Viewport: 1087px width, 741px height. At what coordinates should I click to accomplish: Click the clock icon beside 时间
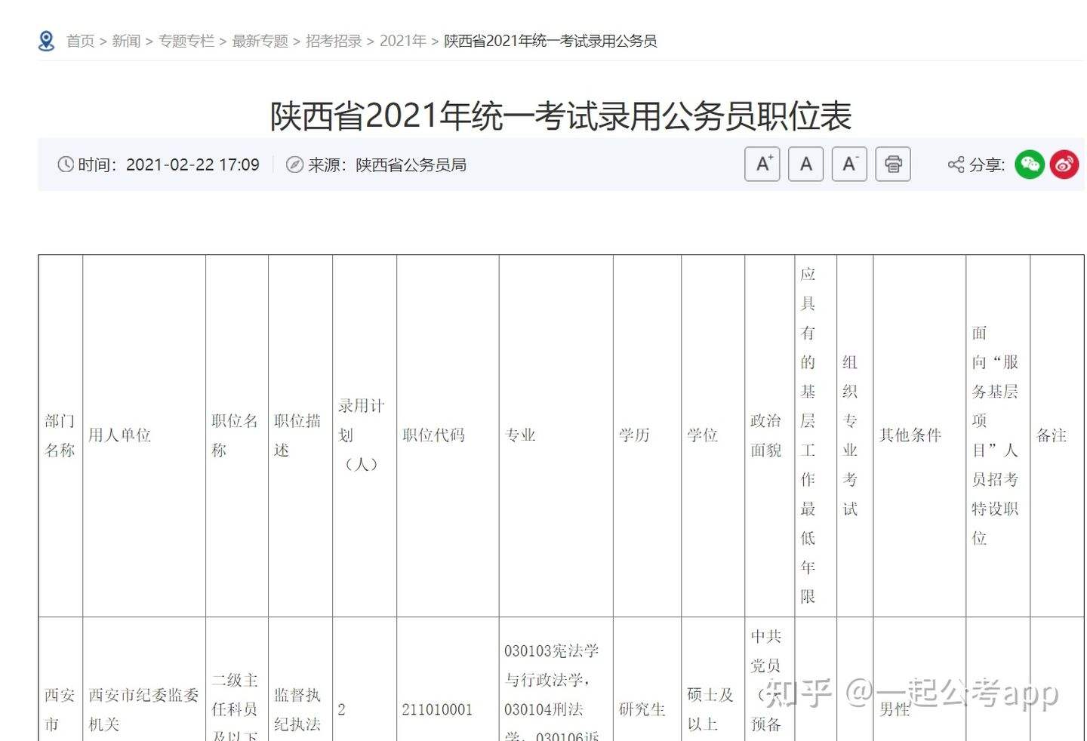tap(66, 164)
